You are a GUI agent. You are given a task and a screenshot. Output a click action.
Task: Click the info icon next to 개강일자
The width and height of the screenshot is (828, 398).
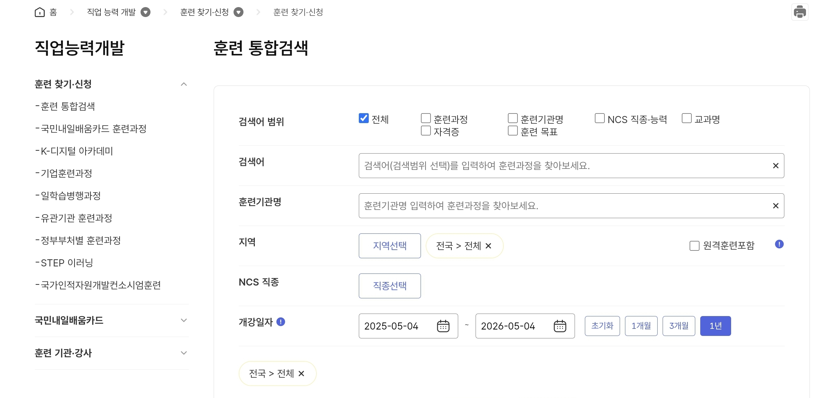coord(281,322)
